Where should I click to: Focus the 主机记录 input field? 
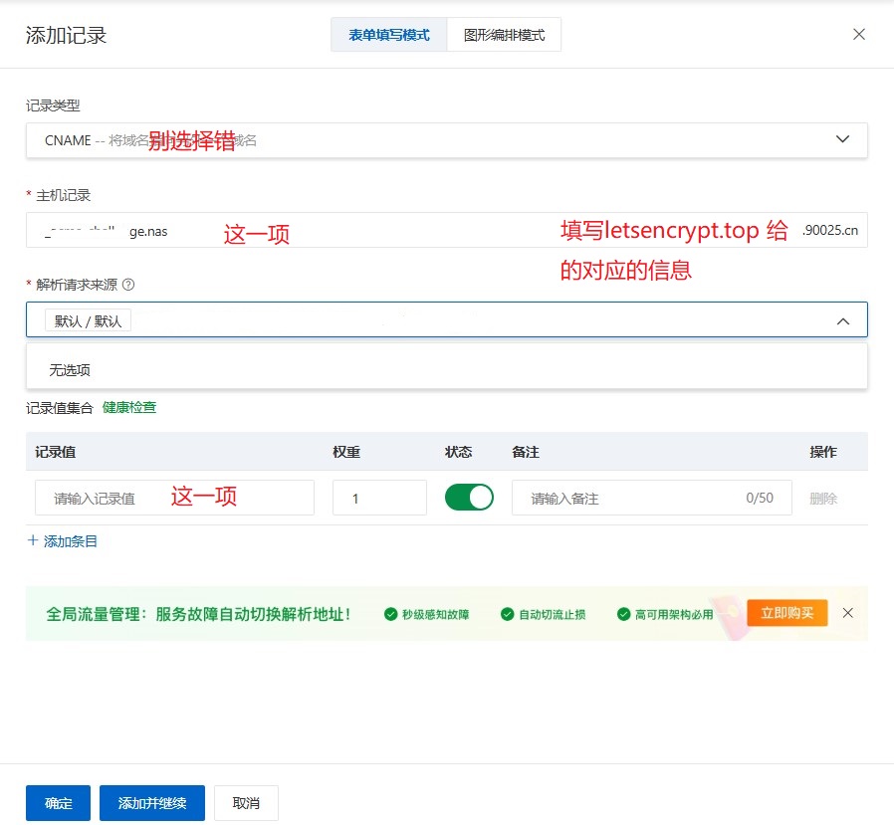pos(398,231)
